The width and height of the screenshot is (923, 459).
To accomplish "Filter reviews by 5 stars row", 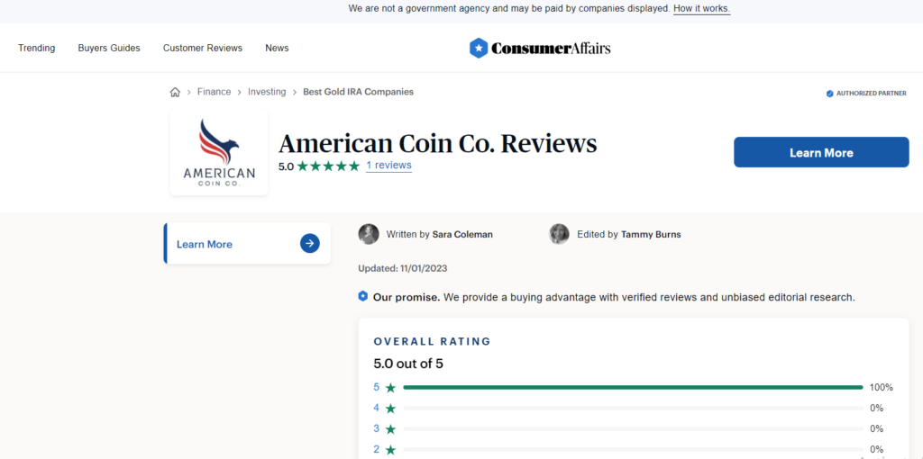I will click(634, 388).
